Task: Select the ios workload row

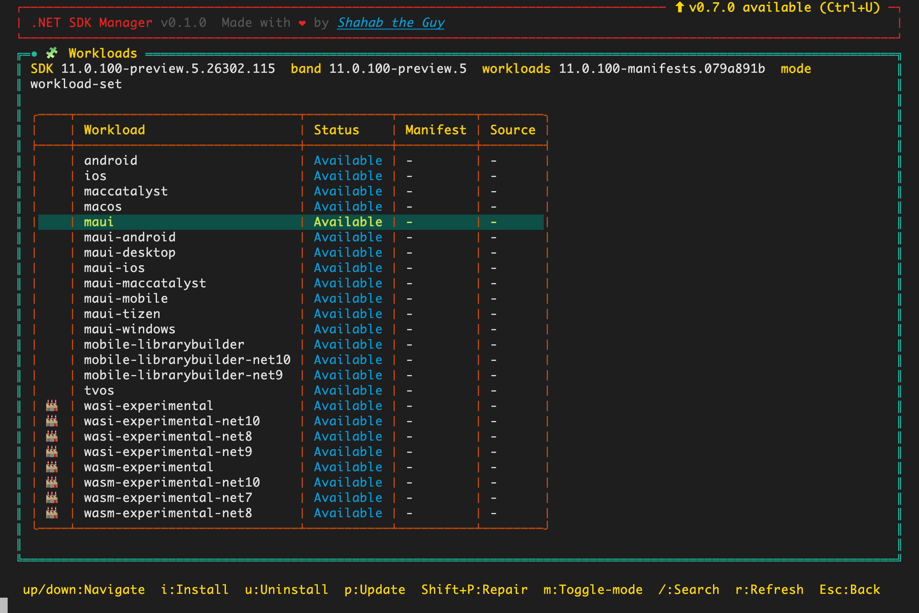Action: pos(291,176)
